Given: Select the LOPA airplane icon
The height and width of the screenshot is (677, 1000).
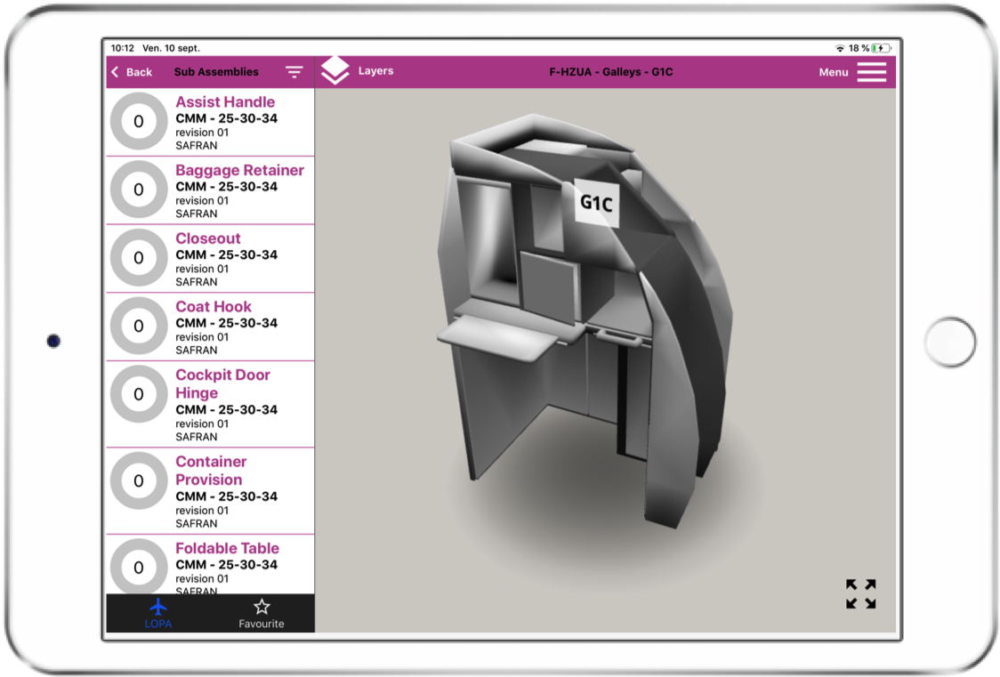Looking at the screenshot, I should point(158,607).
